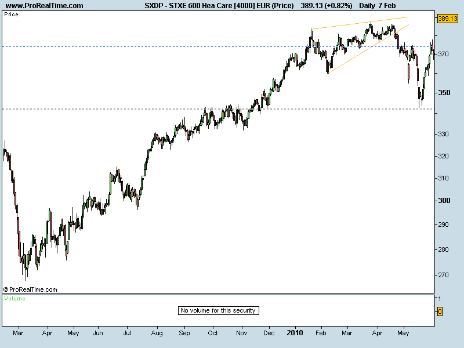Click the Sep date axis label

tap(184, 333)
